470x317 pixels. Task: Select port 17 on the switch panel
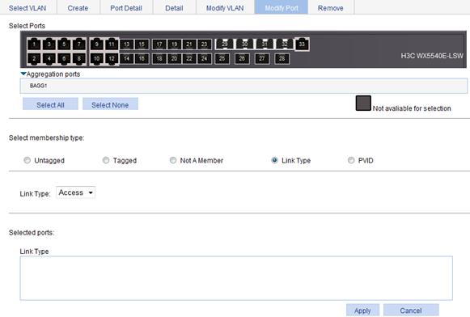(x=159, y=44)
